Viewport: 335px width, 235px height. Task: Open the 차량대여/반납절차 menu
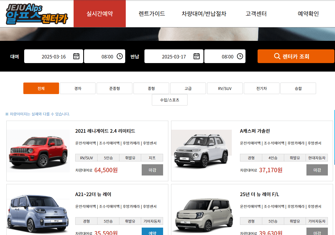[x=204, y=14]
